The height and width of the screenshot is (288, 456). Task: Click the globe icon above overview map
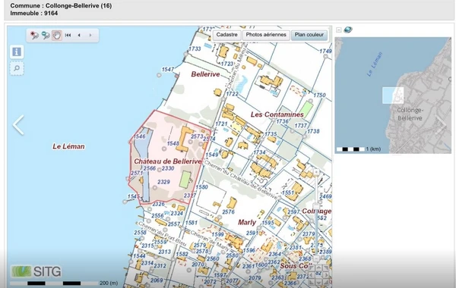(348, 30)
